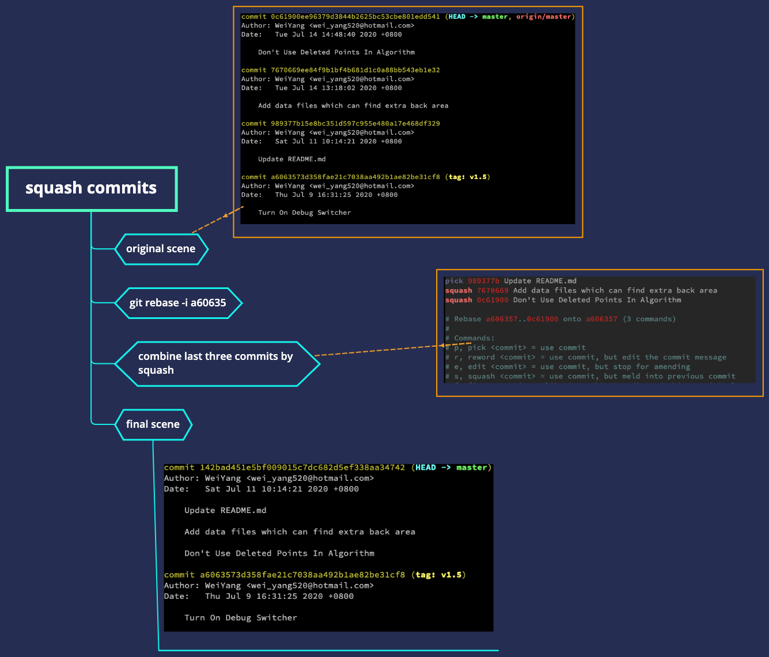
Task: Click commit hash 0c61900ee96379d3844b2625bc53cbe801edd541
Action: coord(355,17)
